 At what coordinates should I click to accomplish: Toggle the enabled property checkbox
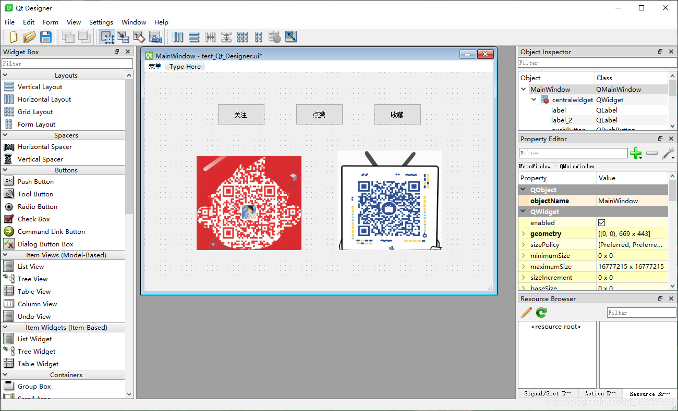(601, 222)
